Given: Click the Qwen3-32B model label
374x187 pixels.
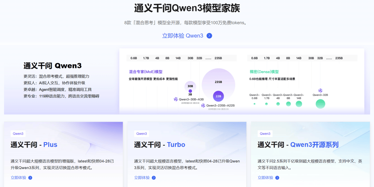Looking at the screenshot, I should (x=320, y=95).
